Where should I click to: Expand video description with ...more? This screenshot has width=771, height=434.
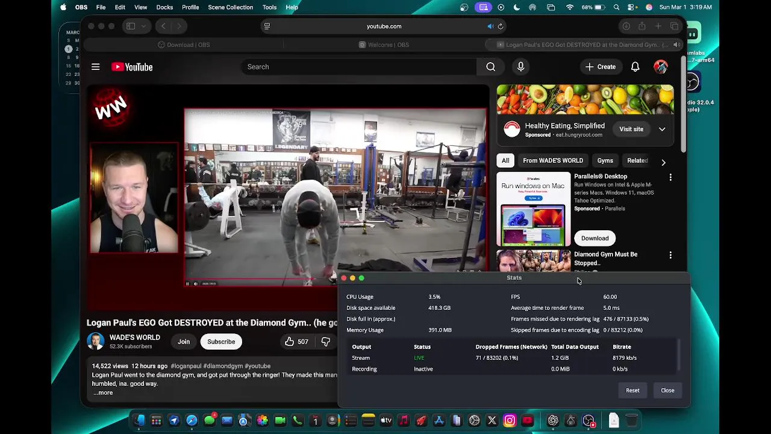[x=103, y=392]
